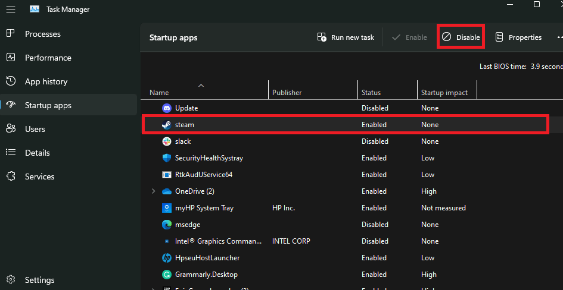Sort by the Status column header

[371, 92]
